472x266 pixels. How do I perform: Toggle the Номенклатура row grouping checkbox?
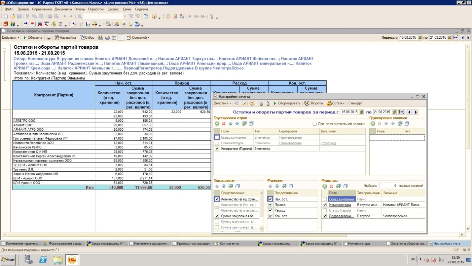(x=217, y=143)
